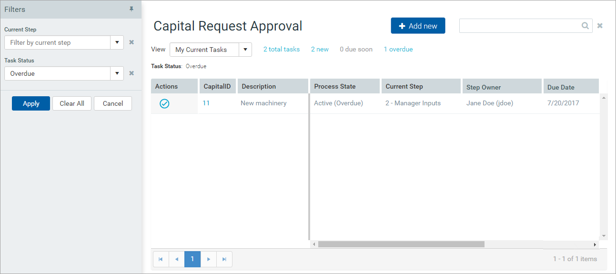
Task: Click the search magnifier icon
Action: point(585,26)
